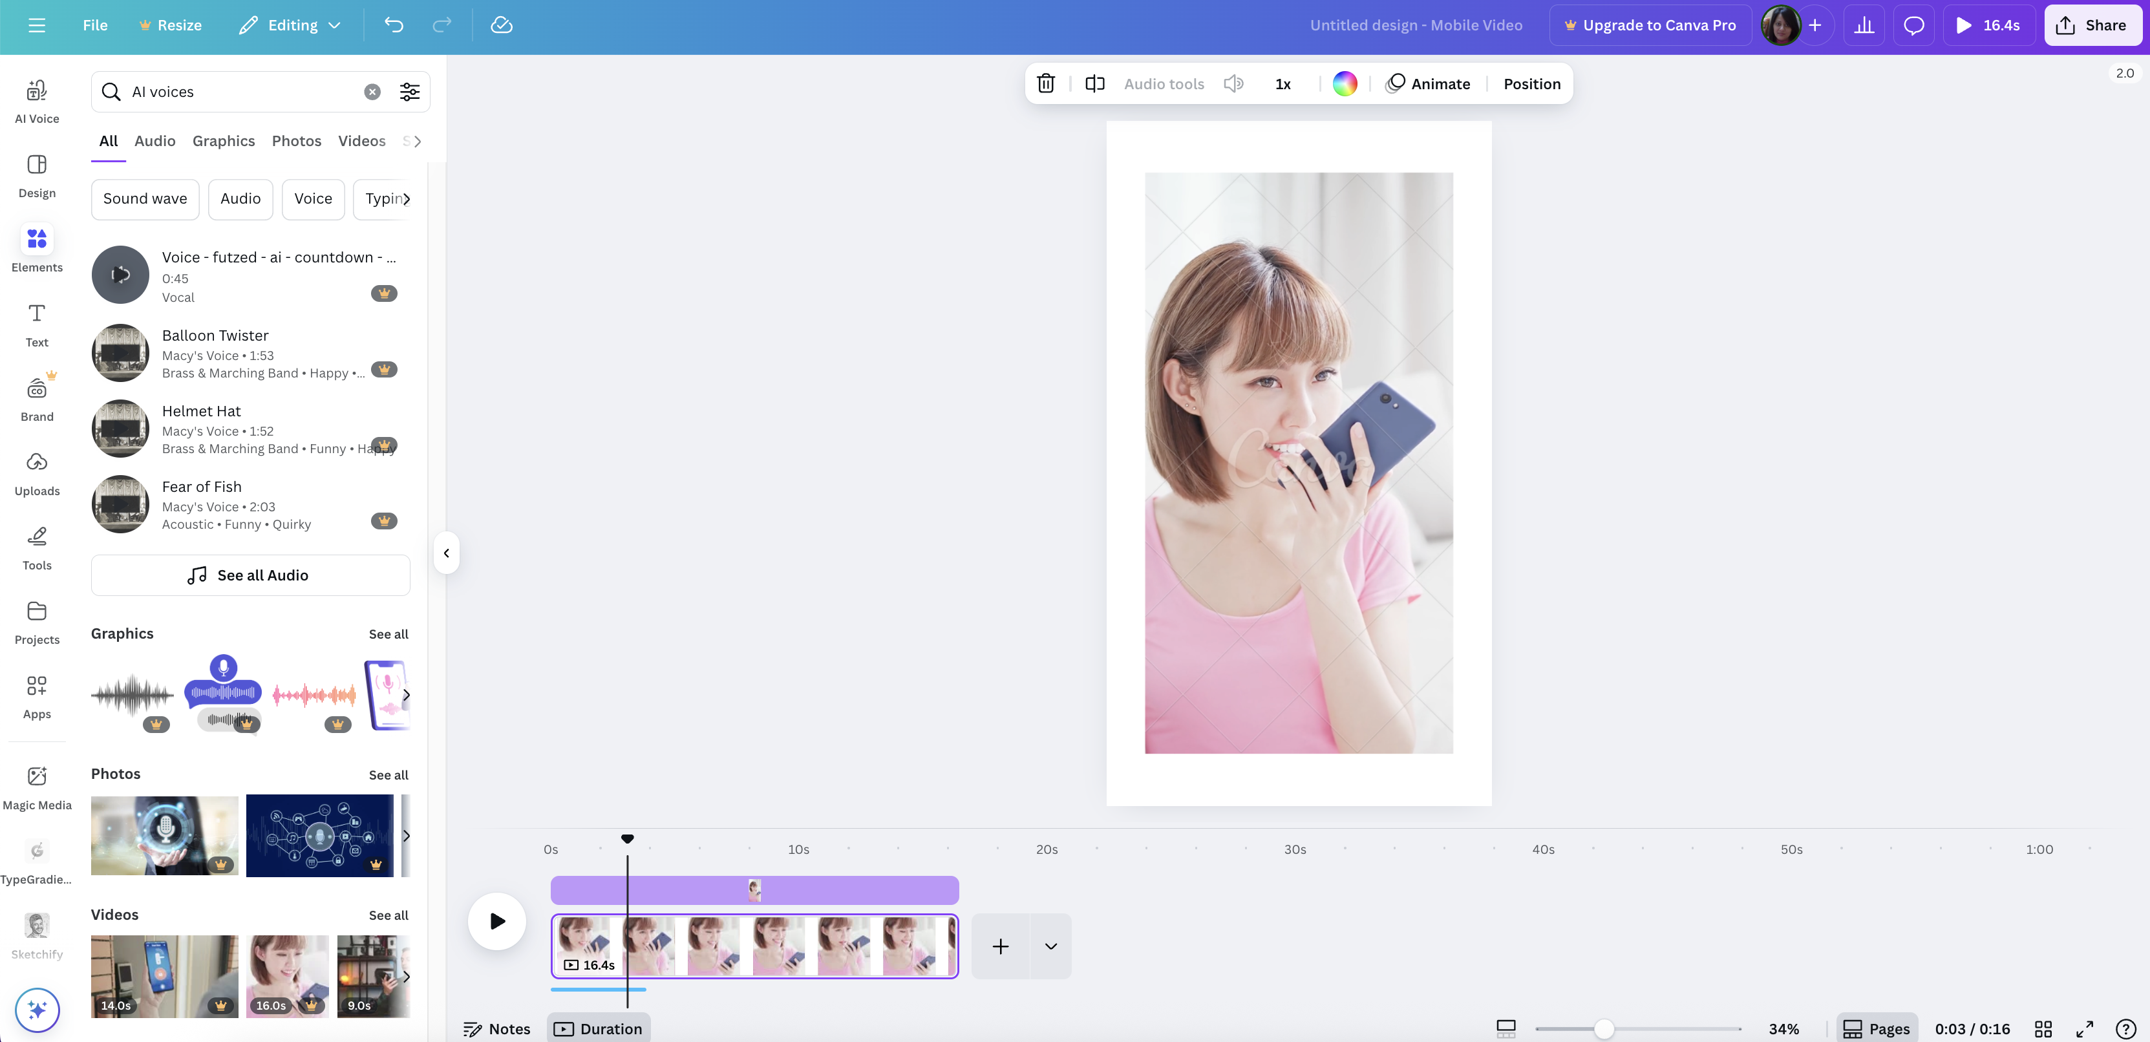The image size is (2150, 1042).
Task: Open the Uploads panel
Action: 36,471
